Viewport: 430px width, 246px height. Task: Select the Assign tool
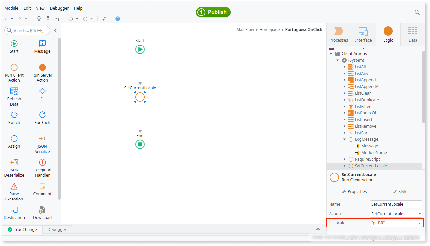coord(14,141)
